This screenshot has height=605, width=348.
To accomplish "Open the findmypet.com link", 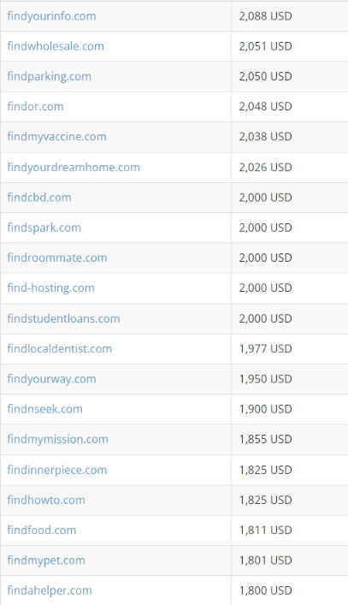I will pyautogui.click(x=46, y=561).
